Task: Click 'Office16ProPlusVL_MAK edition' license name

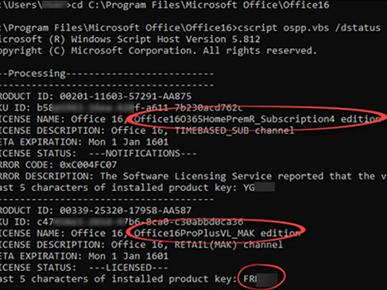Action: tap(217, 233)
